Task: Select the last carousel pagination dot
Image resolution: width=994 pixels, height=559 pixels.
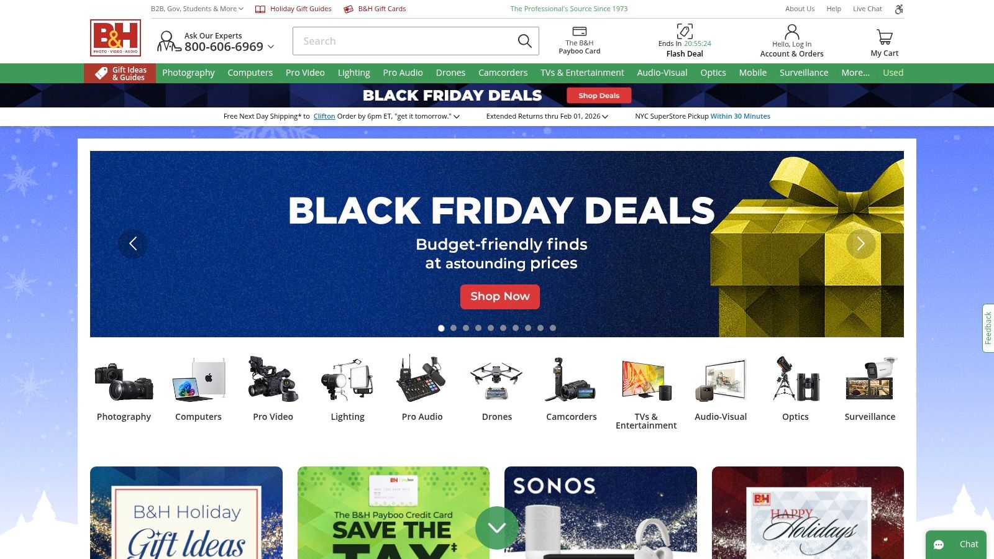Action: (x=553, y=328)
